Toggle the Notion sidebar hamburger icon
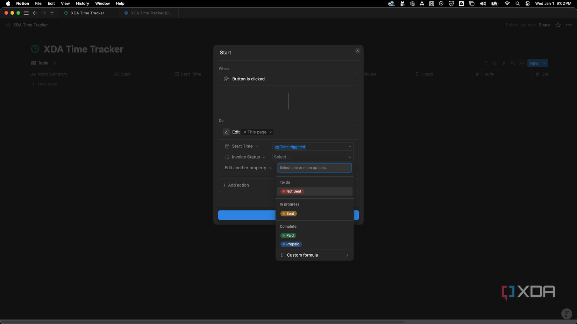Viewport: 577px width, 324px height. (x=26, y=13)
